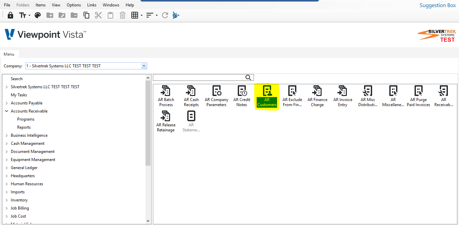Open the AR Invoice Entry program

pyautogui.click(x=343, y=96)
